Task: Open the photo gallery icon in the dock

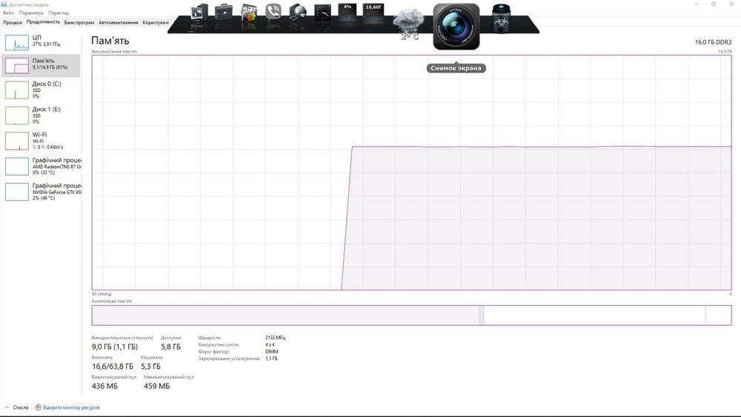Action: pyautogui.click(x=248, y=13)
